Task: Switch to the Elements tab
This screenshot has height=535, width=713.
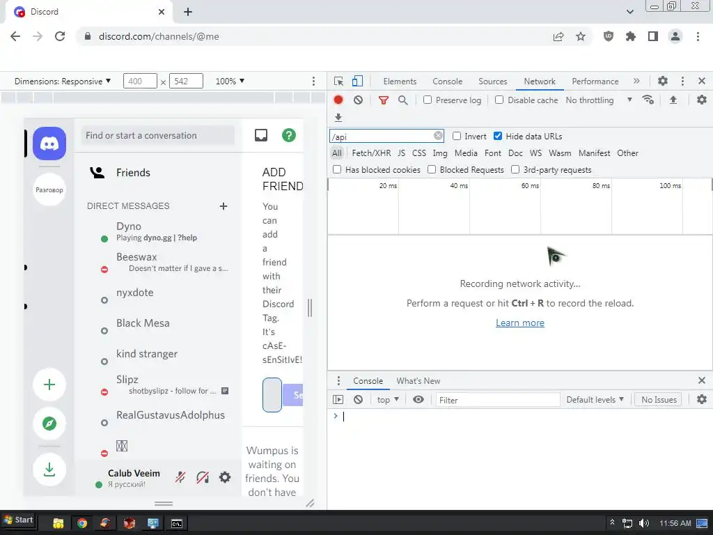Action: click(x=400, y=82)
